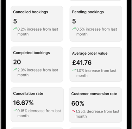This screenshot has width=132, height=129.
Task: Select the Cancellation rate card
Action: [x=37, y=105]
